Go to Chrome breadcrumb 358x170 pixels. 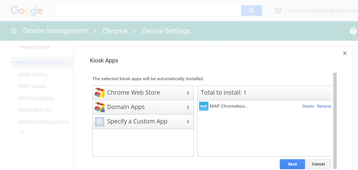(114, 31)
